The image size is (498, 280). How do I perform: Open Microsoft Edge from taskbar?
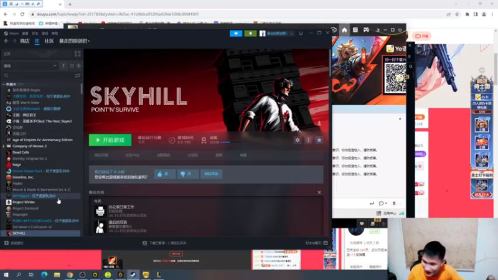[44, 274]
